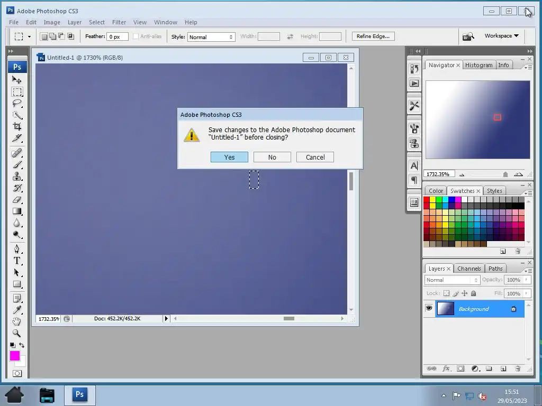Open the Style dropdown showing Normal
Image resolution: width=542 pixels, height=406 pixels.
[x=211, y=37]
